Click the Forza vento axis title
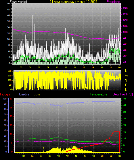The width and height of the screenshot is (134, 160). click(18, 2)
